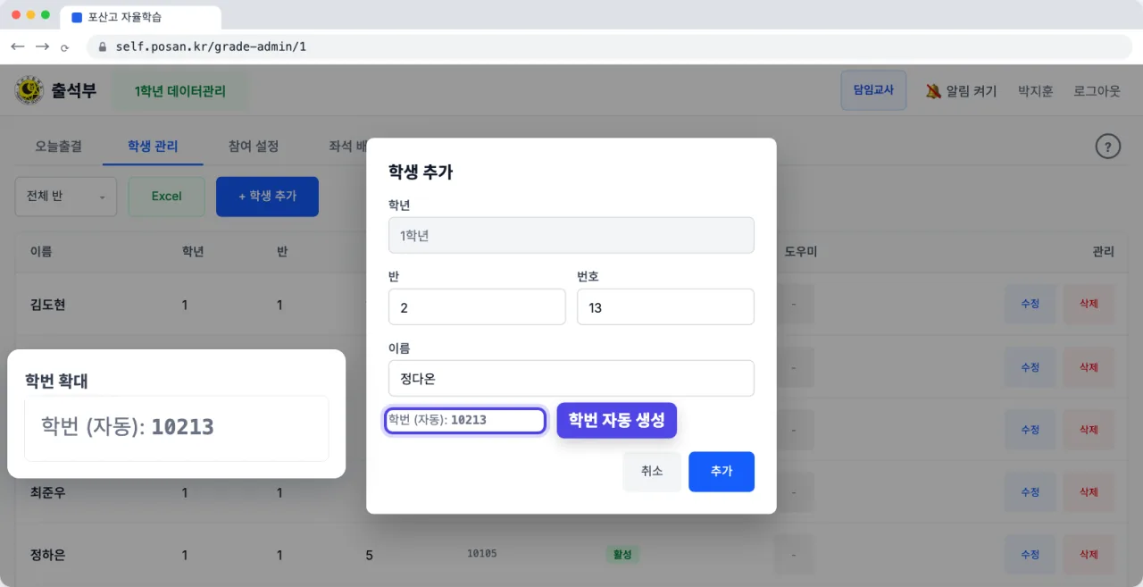Image resolution: width=1143 pixels, height=587 pixels.
Task: Reload the page with refresh icon
Action: [x=65, y=47]
